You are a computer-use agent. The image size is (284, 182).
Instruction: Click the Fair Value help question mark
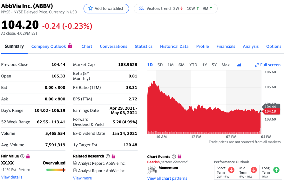(x=22, y=156)
